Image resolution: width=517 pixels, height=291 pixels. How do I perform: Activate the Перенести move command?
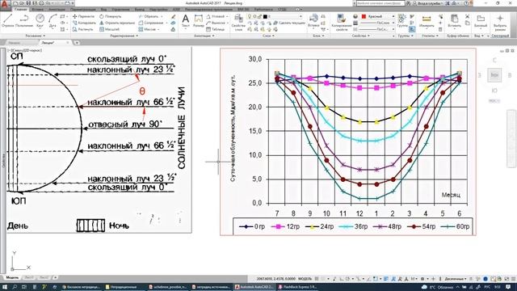point(83,16)
